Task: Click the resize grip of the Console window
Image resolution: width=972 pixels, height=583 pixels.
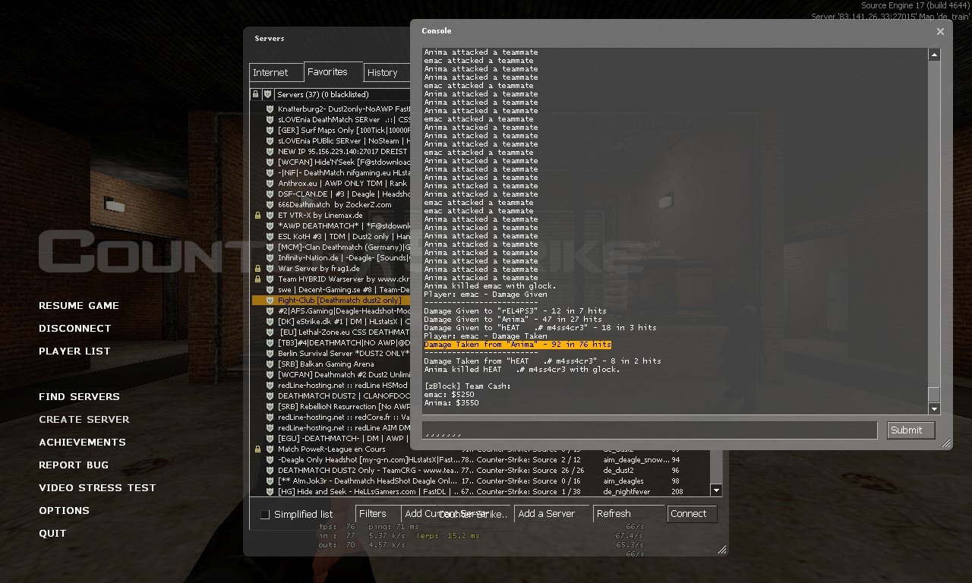Action: tap(946, 443)
